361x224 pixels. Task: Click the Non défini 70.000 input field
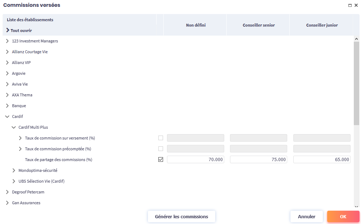[195, 160]
